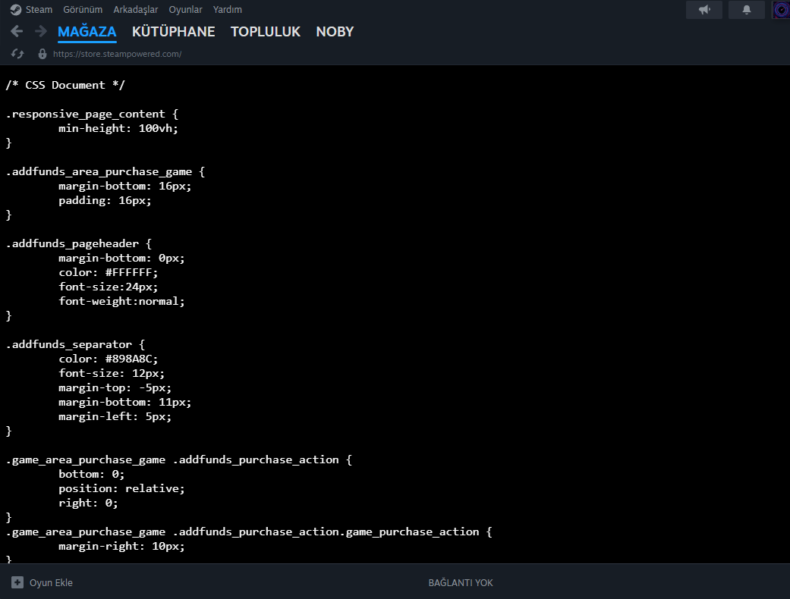Open the Arkadaşlar menu
The width and height of the screenshot is (790, 599).
tap(136, 10)
